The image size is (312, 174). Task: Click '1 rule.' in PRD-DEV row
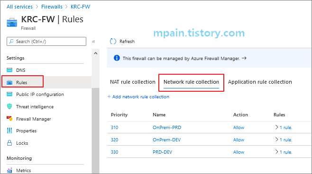click(286, 152)
